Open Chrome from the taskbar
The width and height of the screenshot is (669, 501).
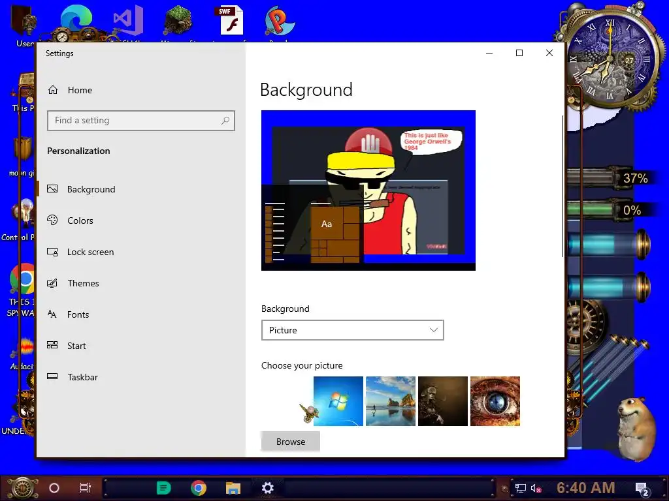click(199, 488)
